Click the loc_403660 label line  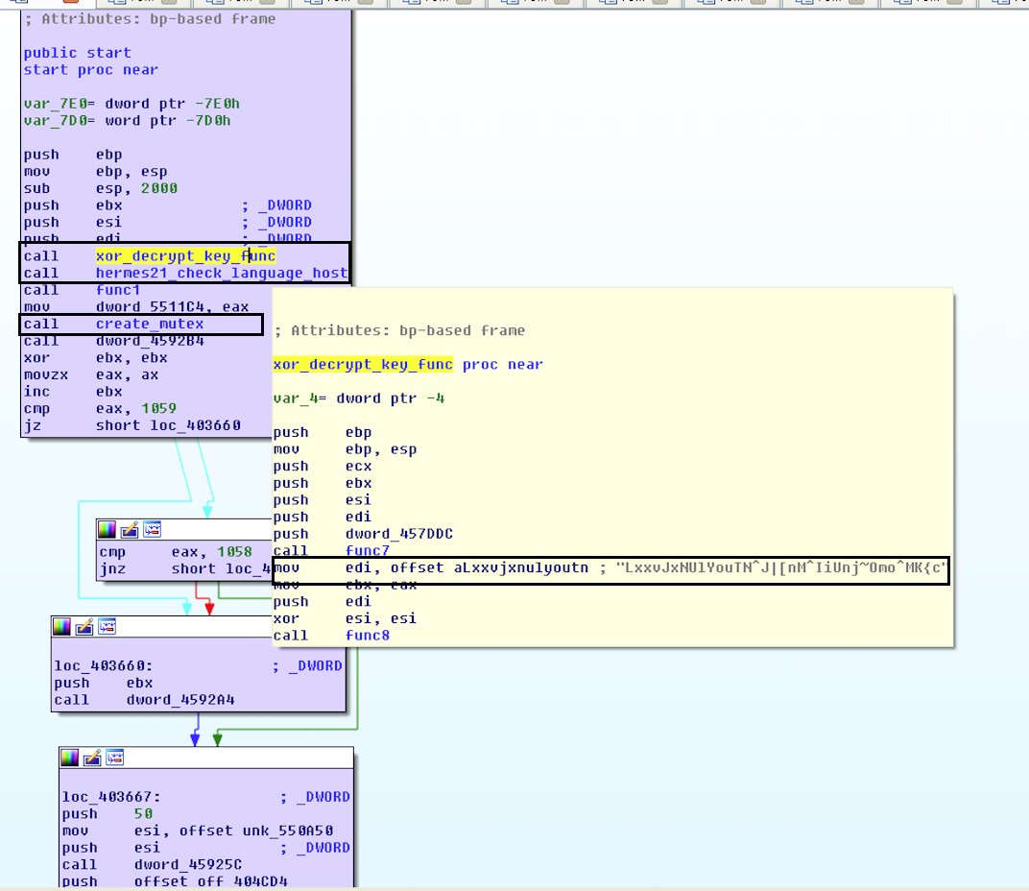[103, 665]
